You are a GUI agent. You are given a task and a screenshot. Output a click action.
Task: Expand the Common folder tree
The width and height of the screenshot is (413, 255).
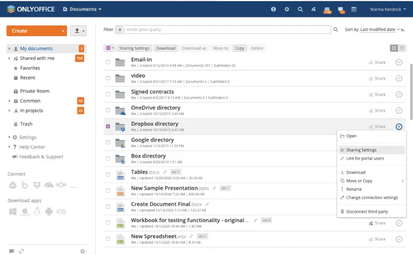(9, 101)
